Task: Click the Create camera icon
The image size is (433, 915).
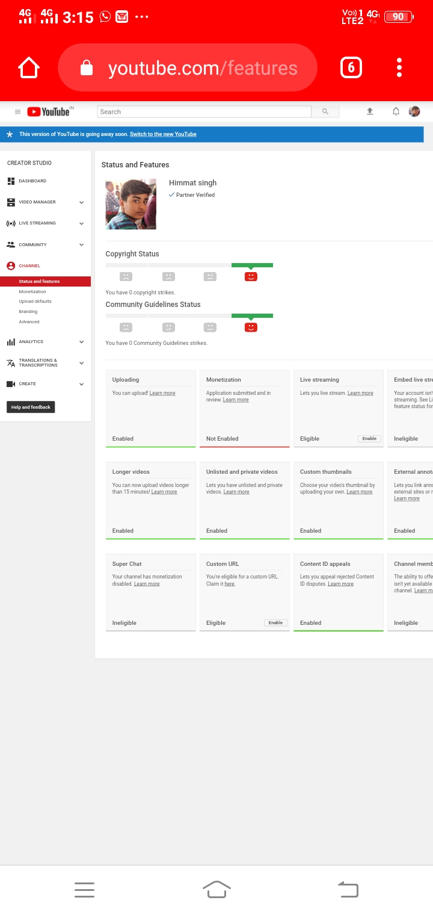Action: (x=11, y=383)
